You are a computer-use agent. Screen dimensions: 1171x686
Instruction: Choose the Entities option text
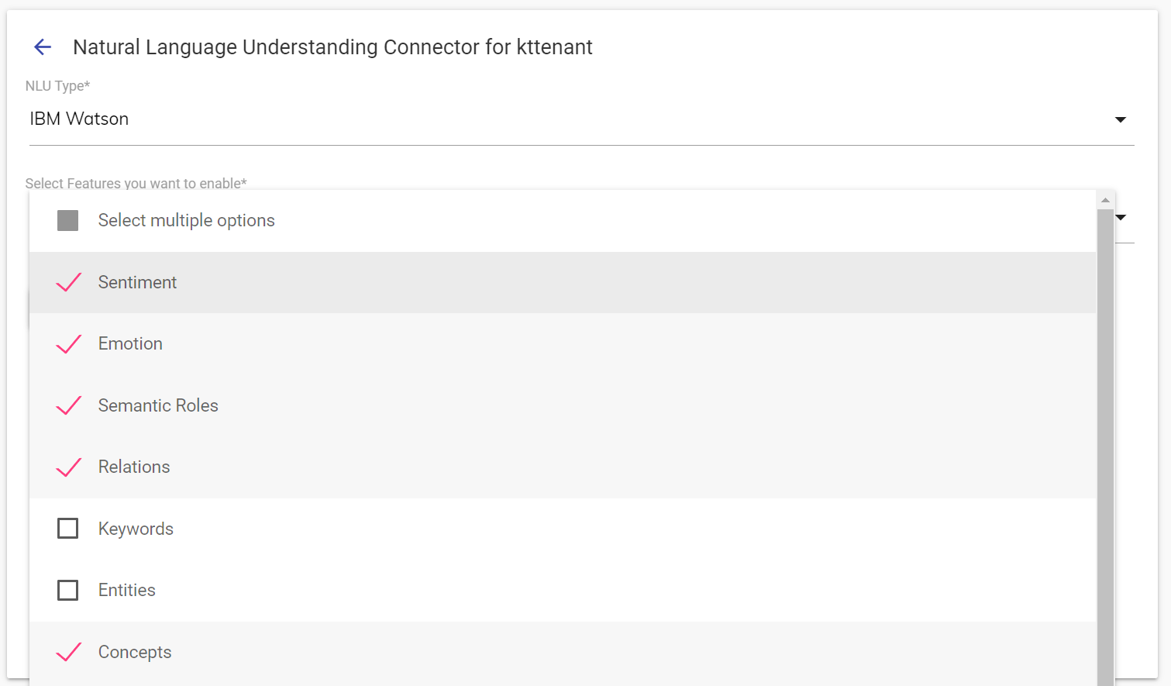pos(127,591)
